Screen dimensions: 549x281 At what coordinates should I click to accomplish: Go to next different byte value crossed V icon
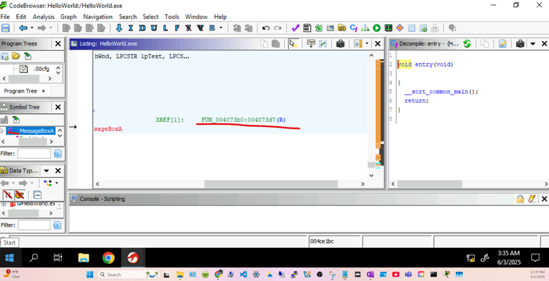coord(200,28)
